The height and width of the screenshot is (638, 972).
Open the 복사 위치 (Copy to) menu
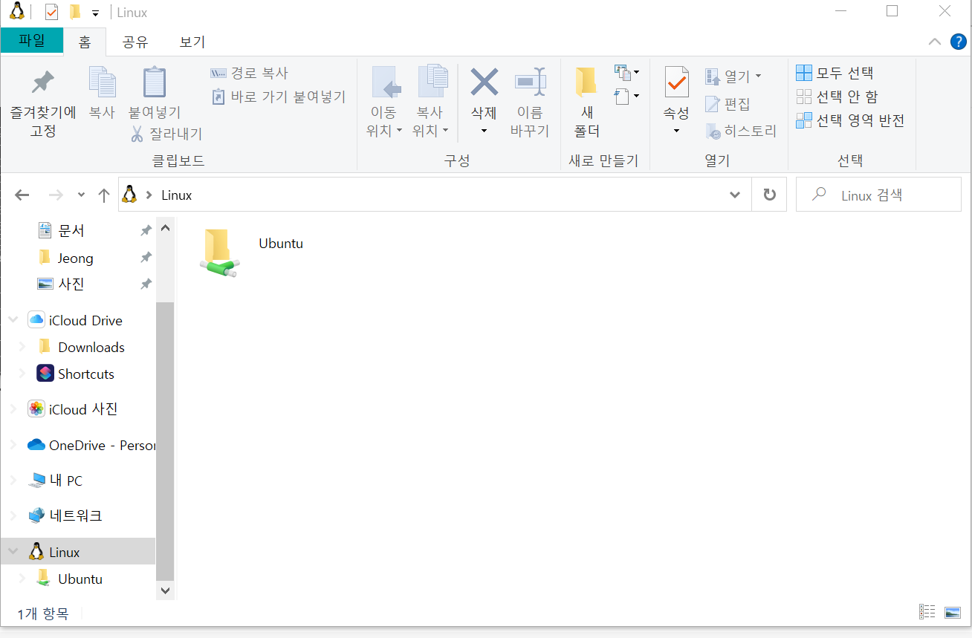tap(431, 102)
